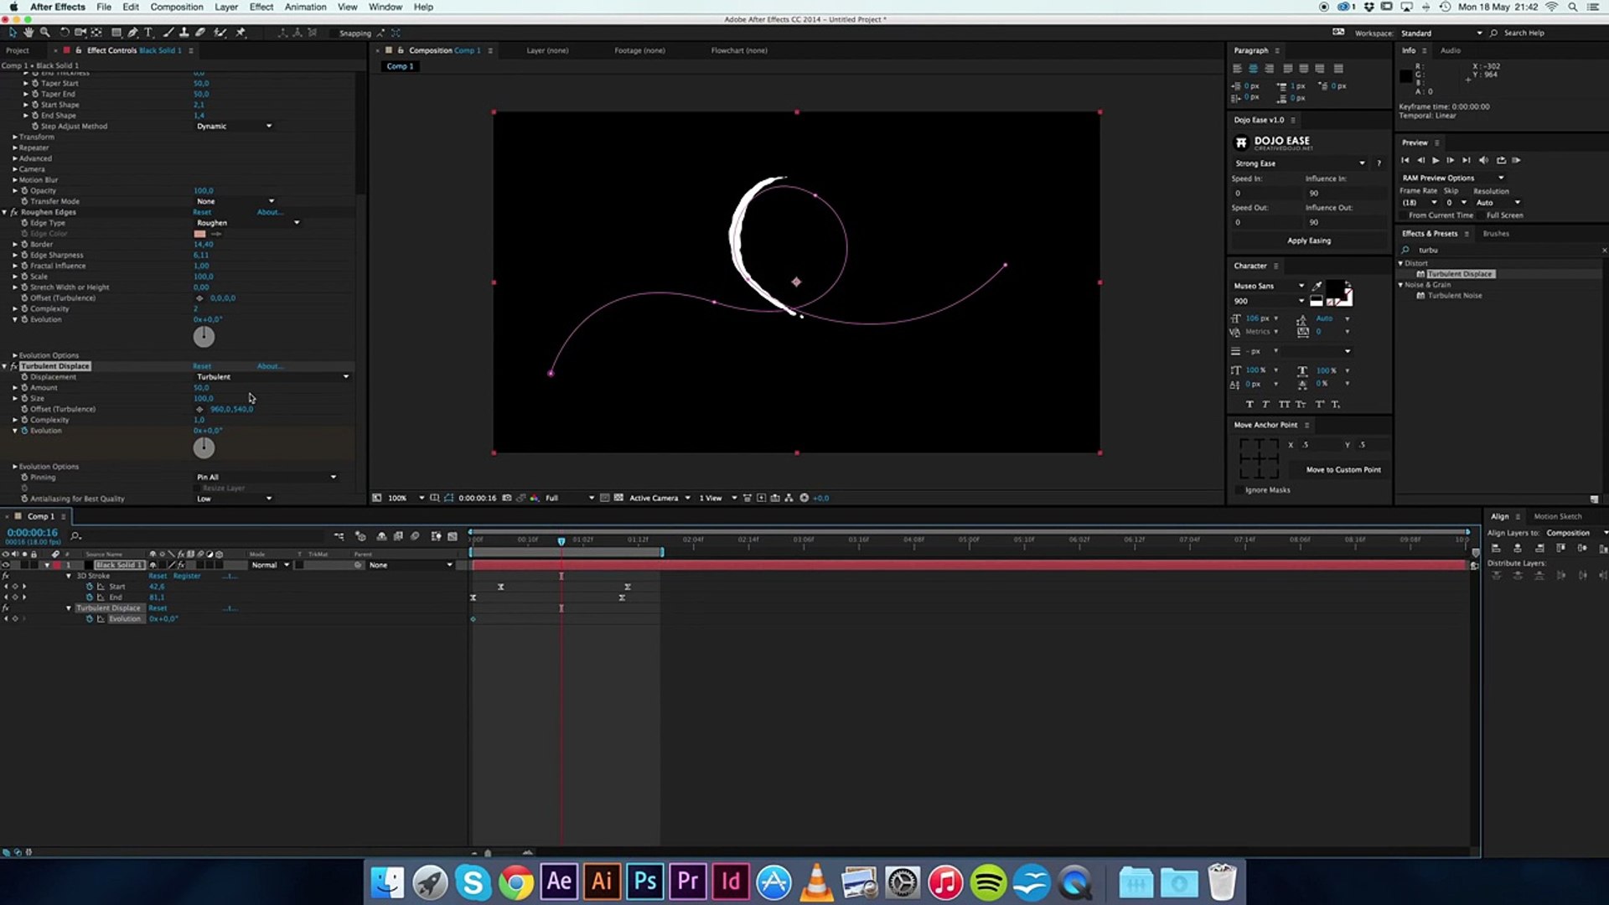The image size is (1609, 905).
Task: Click the Roughen Edges edge color swatch
Action: [199, 234]
